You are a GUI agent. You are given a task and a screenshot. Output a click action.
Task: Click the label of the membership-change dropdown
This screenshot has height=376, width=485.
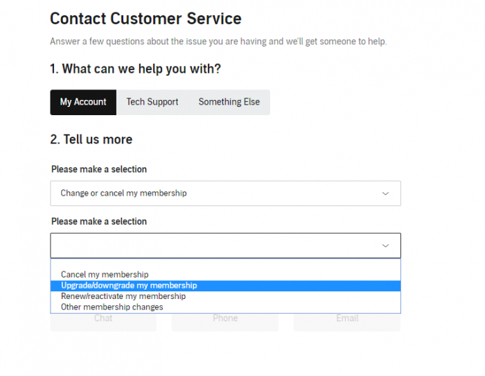click(x=99, y=169)
